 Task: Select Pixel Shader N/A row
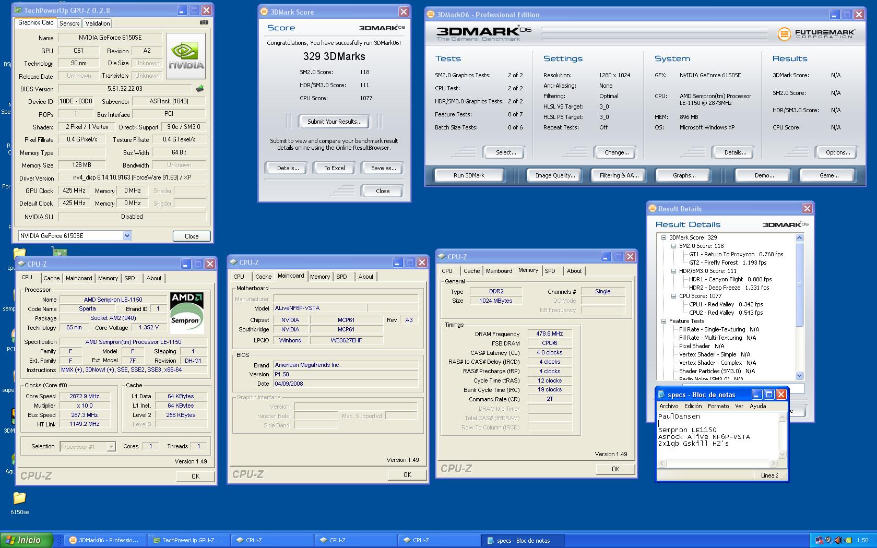pos(702,346)
